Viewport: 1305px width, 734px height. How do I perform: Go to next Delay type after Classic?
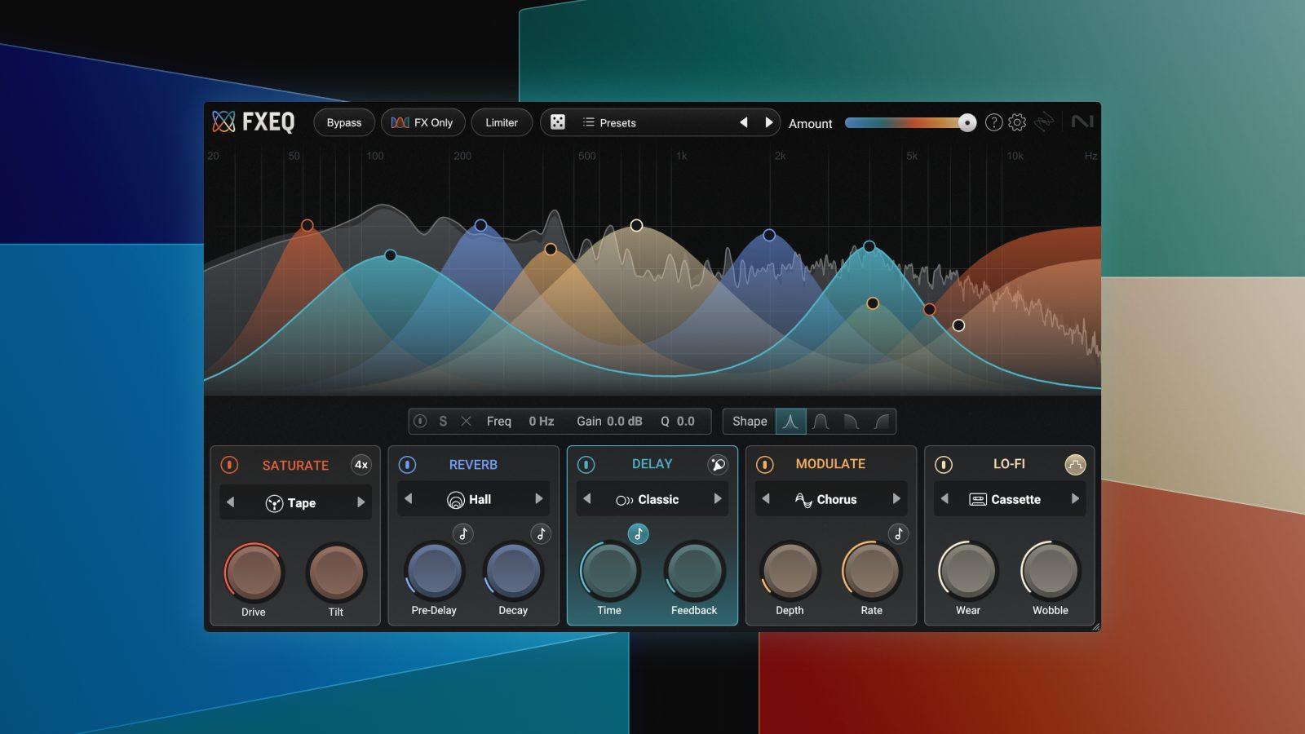point(718,498)
